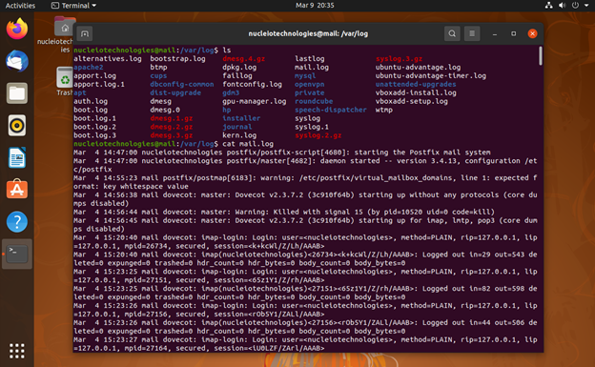Click the 'kern.log' file name
Image resolution: width=595 pixels, height=367 pixels.
pos(239,135)
